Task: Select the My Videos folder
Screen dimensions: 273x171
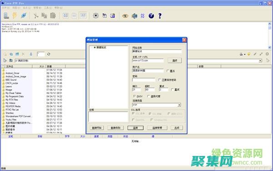Action: click(10, 103)
